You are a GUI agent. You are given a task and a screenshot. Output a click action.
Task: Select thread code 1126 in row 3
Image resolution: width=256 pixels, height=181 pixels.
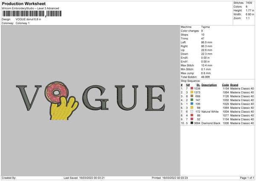coord(226,96)
